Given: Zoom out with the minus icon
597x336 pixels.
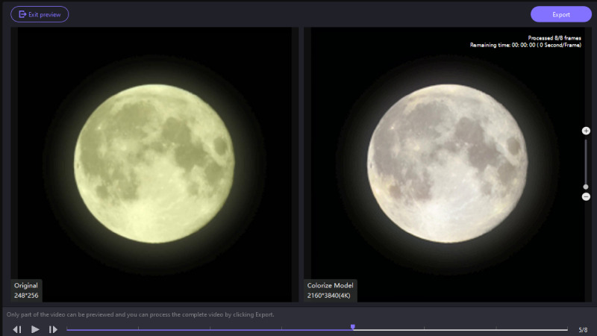Looking at the screenshot, I should (x=586, y=196).
